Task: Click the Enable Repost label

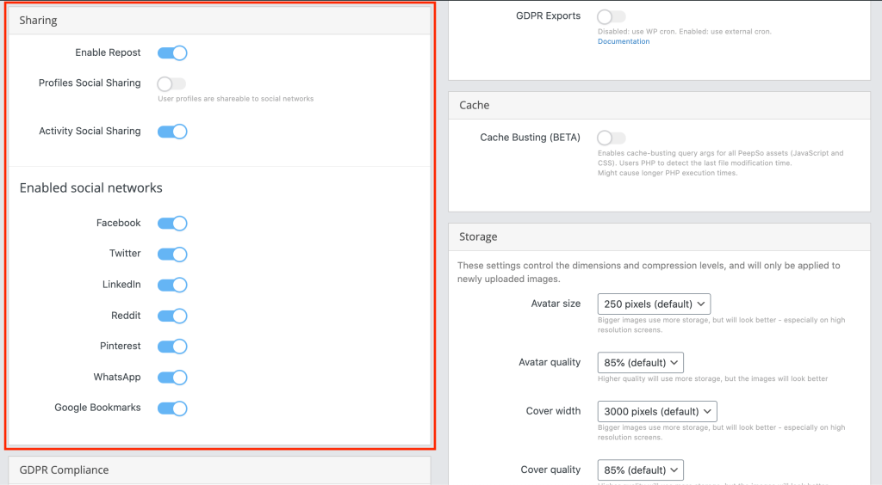Action: pyautogui.click(x=108, y=52)
